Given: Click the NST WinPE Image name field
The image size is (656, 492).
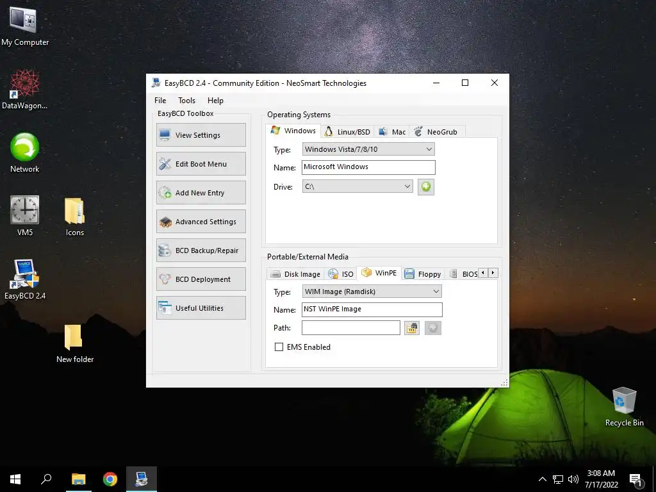Looking at the screenshot, I should point(372,309).
